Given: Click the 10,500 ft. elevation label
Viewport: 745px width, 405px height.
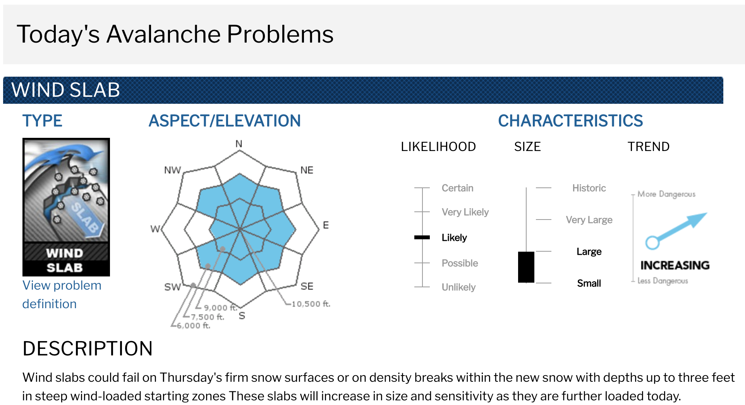Looking at the screenshot, I should point(311,304).
